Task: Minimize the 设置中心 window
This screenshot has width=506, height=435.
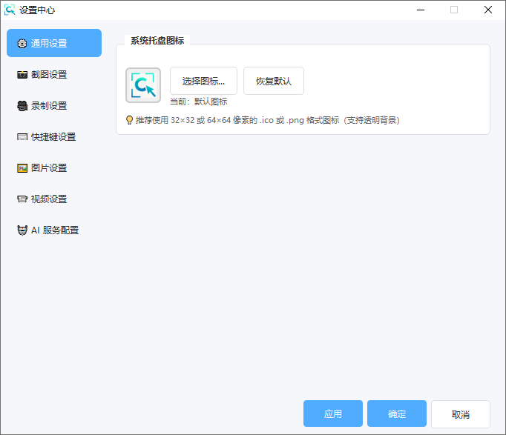Action: pos(421,10)
